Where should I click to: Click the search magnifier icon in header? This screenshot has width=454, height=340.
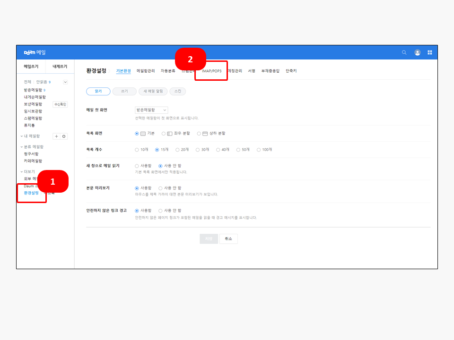(x=404, y=52)
